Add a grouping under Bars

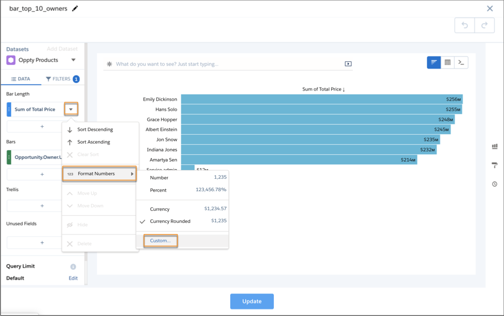42,175
